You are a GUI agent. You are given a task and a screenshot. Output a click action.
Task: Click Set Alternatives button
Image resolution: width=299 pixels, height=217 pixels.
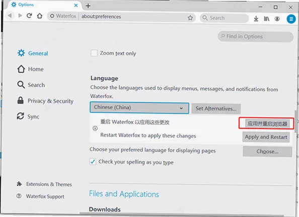point(216,108)
